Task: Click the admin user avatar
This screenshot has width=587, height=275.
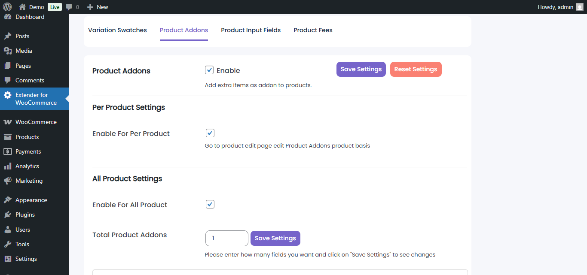Action: click(x=580, y=7)
